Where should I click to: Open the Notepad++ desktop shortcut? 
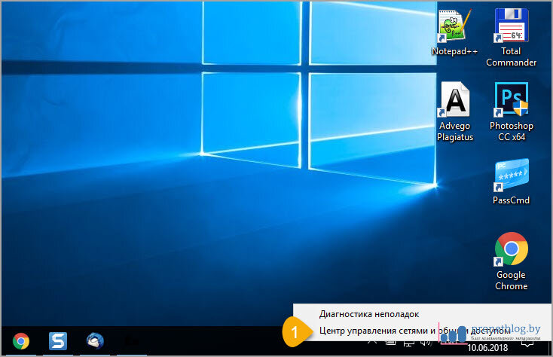[454, 33]
